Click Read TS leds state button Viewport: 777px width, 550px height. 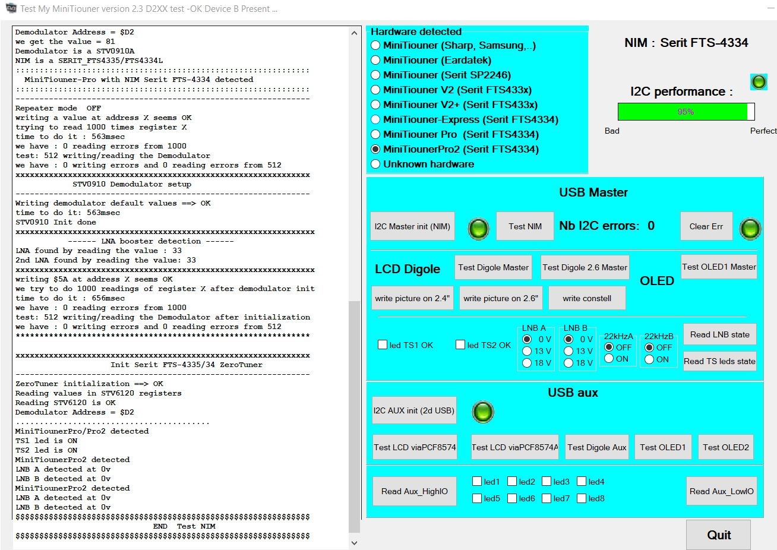(x=720, y=361)
